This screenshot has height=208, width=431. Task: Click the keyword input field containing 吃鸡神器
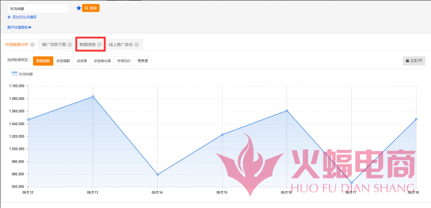(x=38, y=9)
